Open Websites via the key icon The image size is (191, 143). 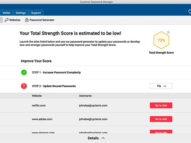7,20
